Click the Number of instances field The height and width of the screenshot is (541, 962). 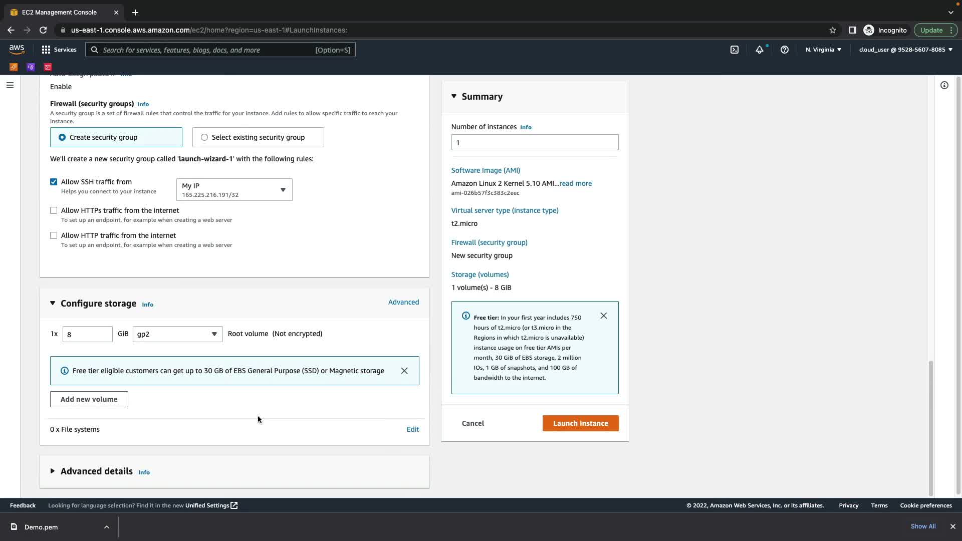[535, 143]
